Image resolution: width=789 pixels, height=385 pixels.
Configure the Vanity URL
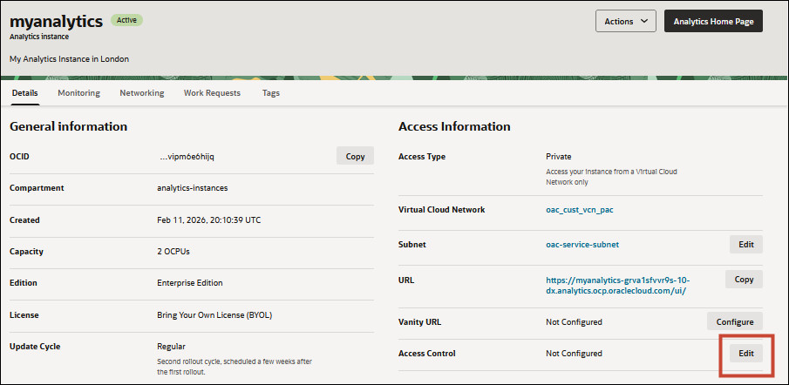click(734, 321)
